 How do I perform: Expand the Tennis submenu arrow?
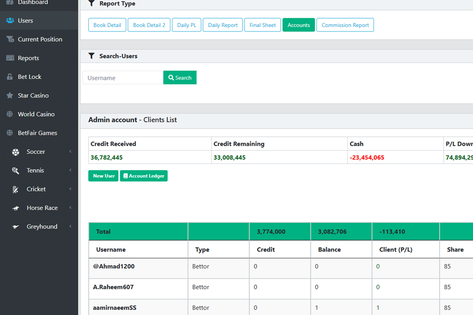[70, 170]
